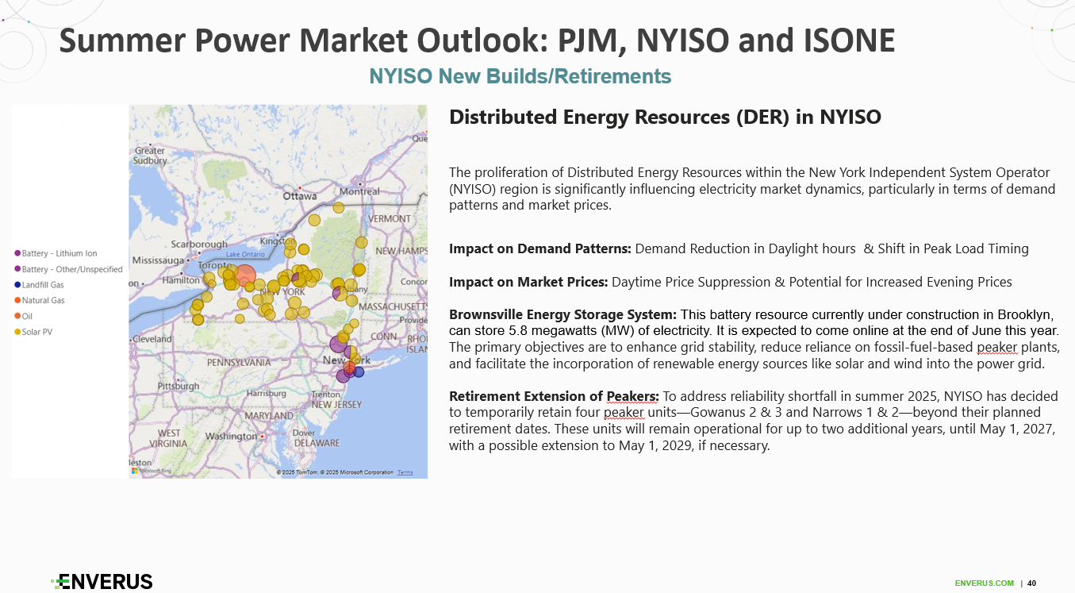The width and height of the screenshot is (1075, 593).
Task: Click the Distributed Energy Resources (DER) heading
Action: click(x=665, y=117)
